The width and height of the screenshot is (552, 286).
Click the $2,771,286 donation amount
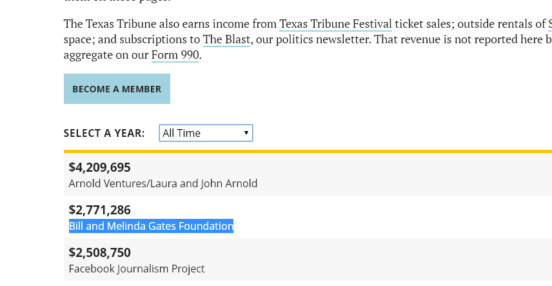[100, 210]
